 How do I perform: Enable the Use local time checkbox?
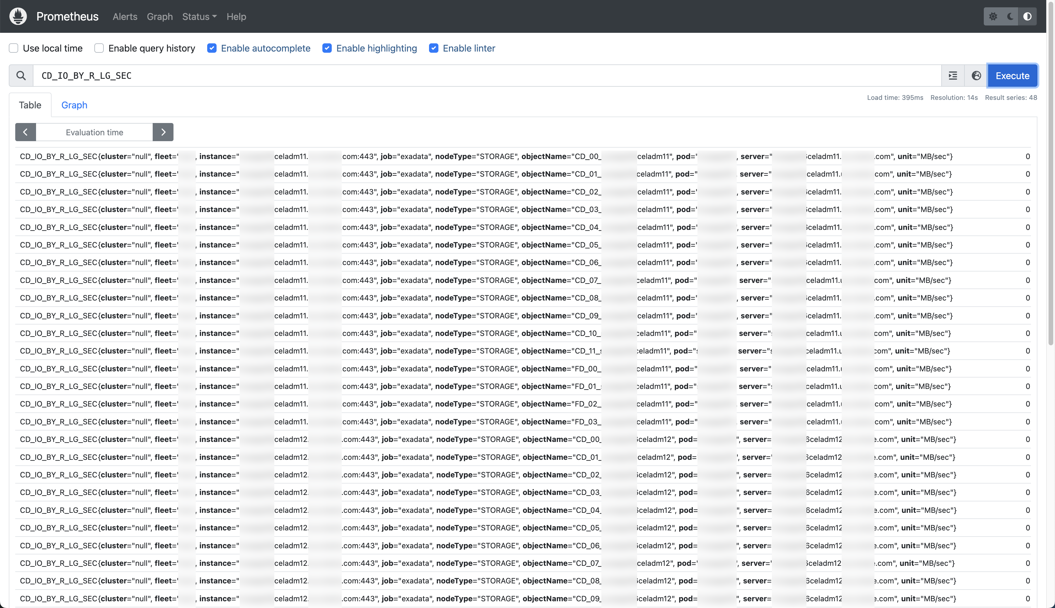coord(13,48)
